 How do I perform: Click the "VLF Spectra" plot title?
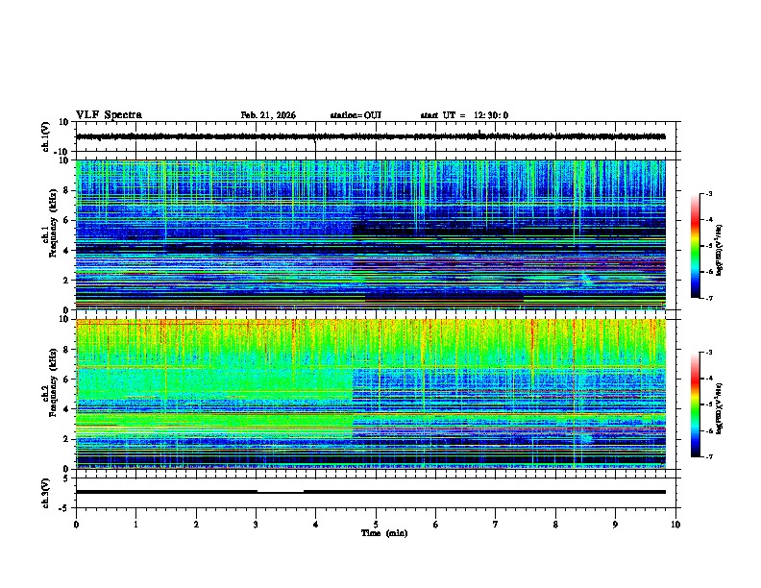[x=109, y=115]
